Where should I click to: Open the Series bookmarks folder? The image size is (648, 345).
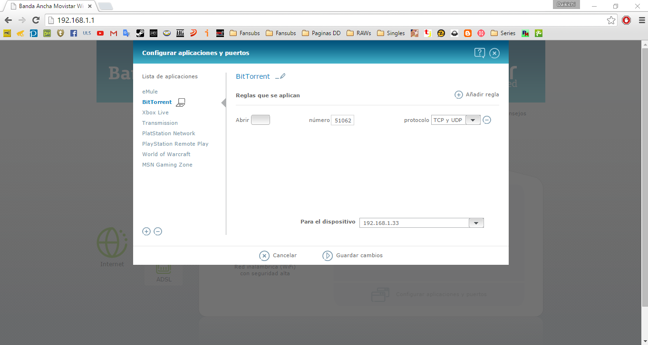click(x=503, y=33)
